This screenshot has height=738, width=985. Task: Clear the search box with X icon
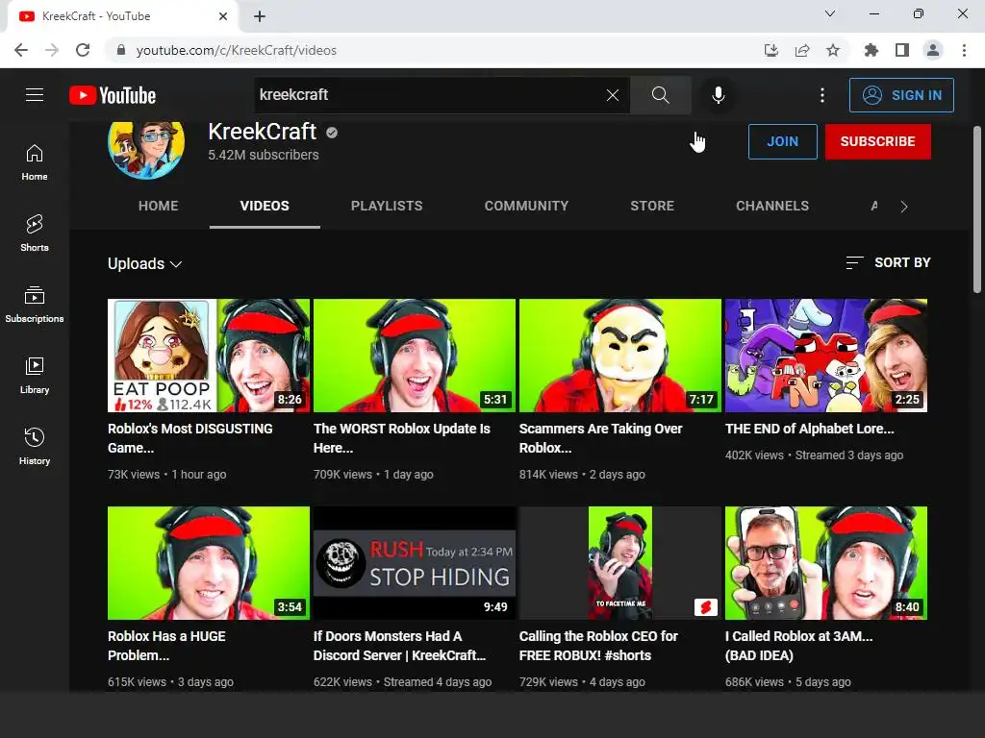613,95
